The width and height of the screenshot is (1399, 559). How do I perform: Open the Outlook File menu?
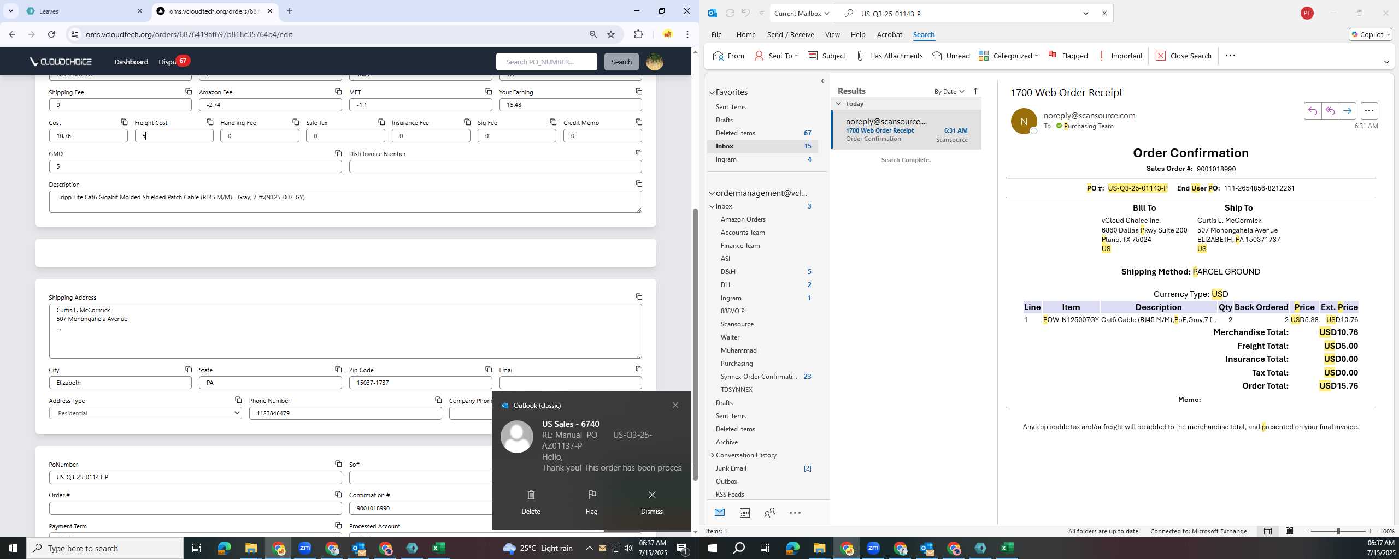pyautogui.click(x=716, y=34)
